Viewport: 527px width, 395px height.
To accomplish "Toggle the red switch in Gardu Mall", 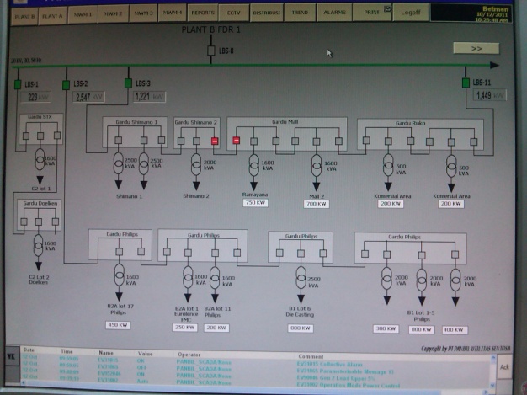I will [237, 140].
